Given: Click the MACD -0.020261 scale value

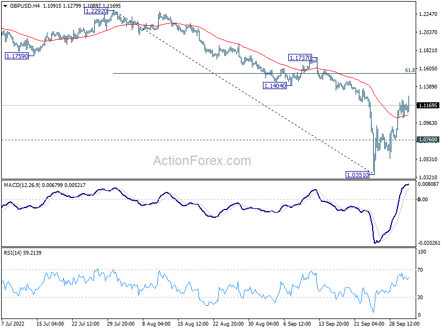Looking at the screenshot, I should tap(429, 243).
